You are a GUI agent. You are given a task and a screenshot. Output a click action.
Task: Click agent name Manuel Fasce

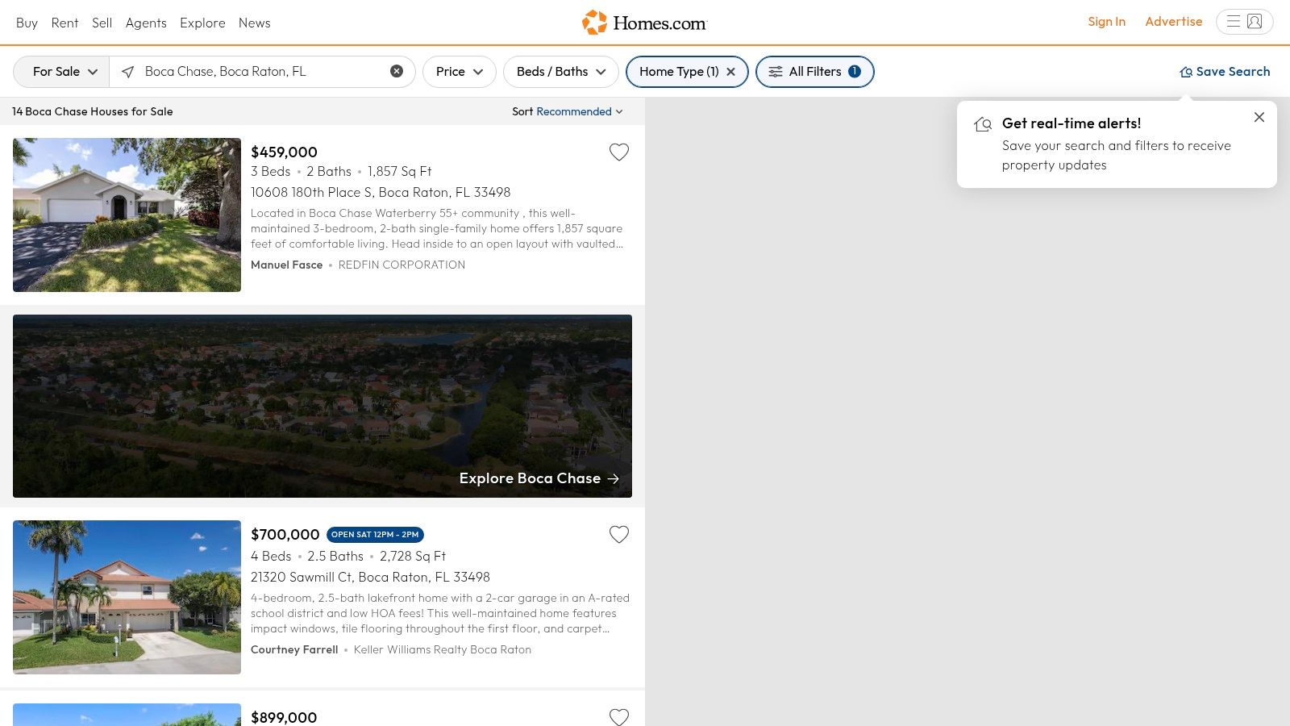[x=286, y=265]
